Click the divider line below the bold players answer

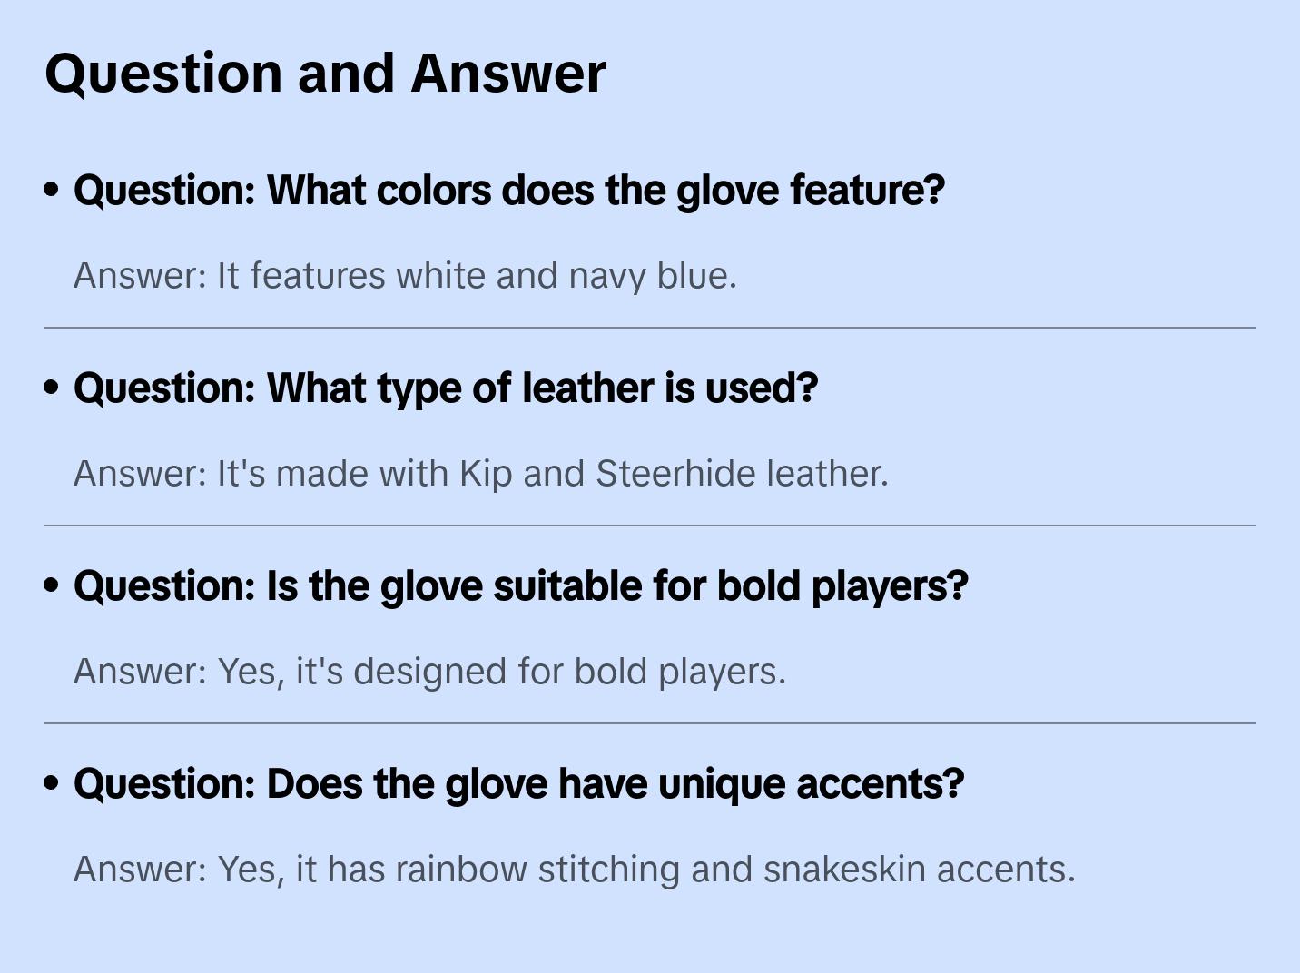point(650,723)
